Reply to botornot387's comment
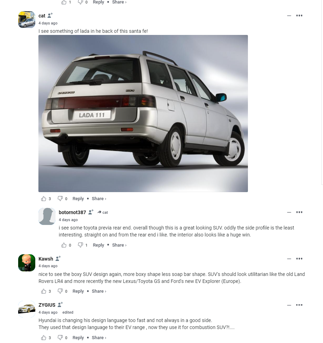 click(98, 245)
